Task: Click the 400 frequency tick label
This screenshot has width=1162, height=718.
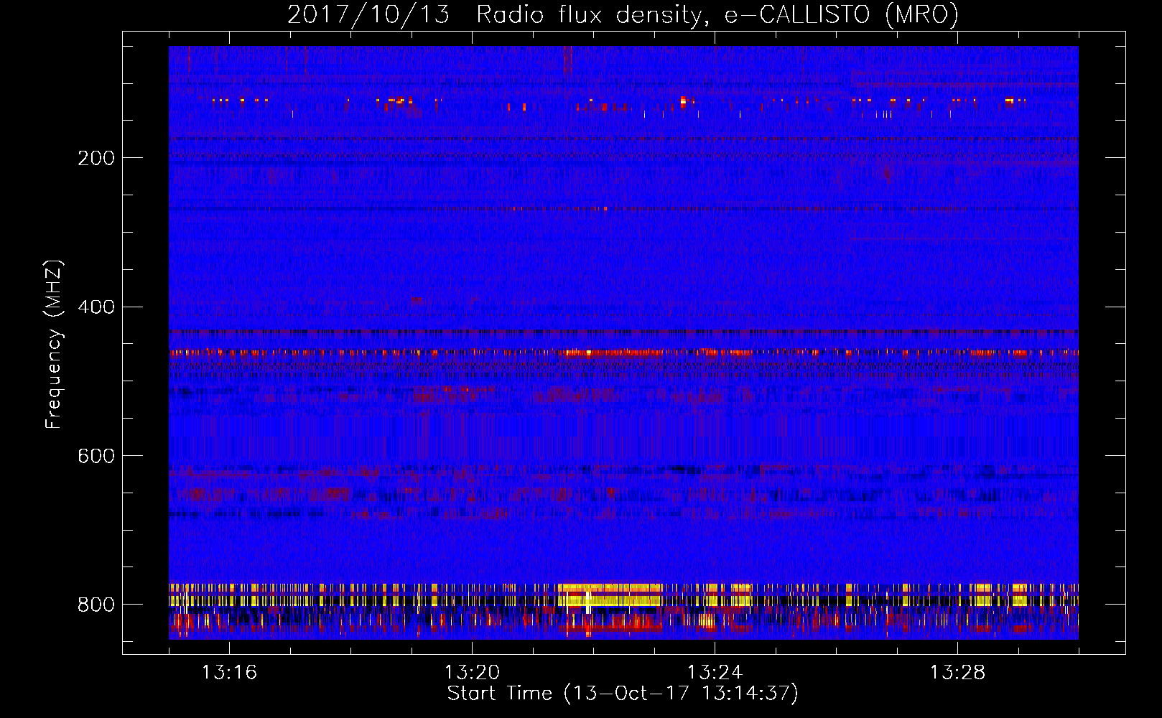Action: coord(96,307)
